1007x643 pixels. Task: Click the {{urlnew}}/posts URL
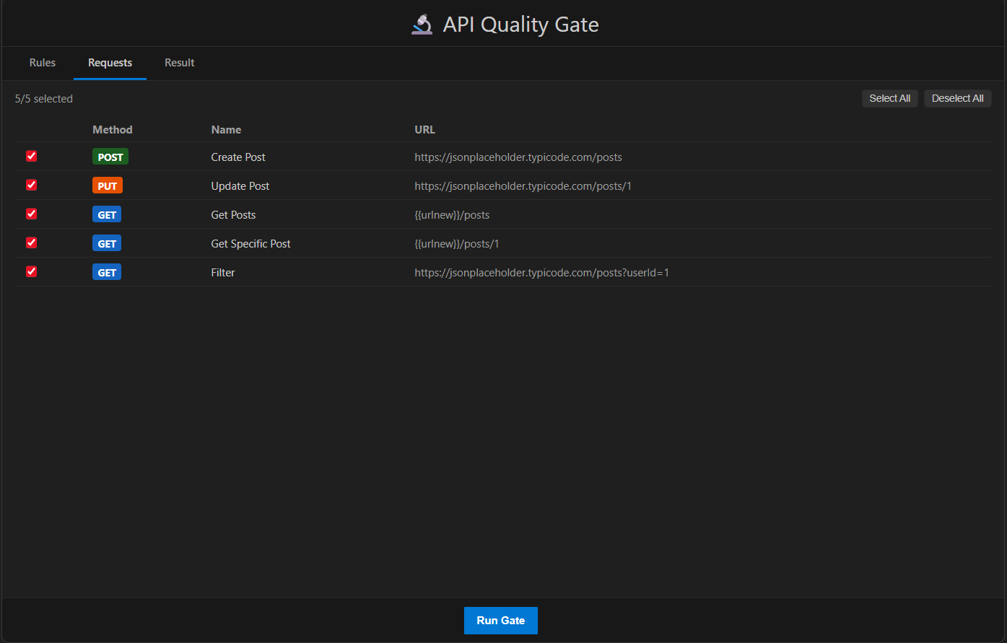pyautogui.click(x=452, y=214)
